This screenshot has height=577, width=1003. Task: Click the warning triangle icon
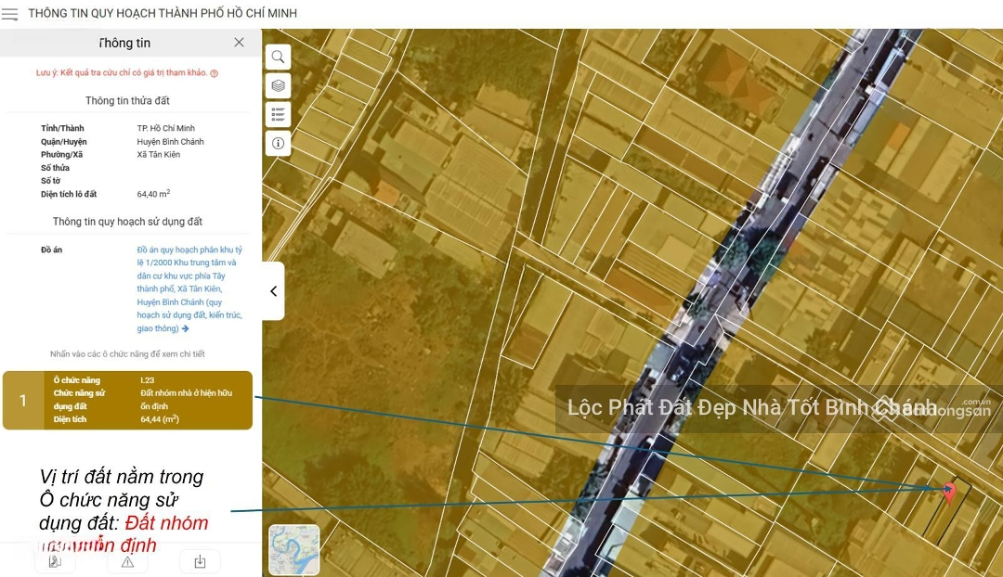tap(127, 561)
